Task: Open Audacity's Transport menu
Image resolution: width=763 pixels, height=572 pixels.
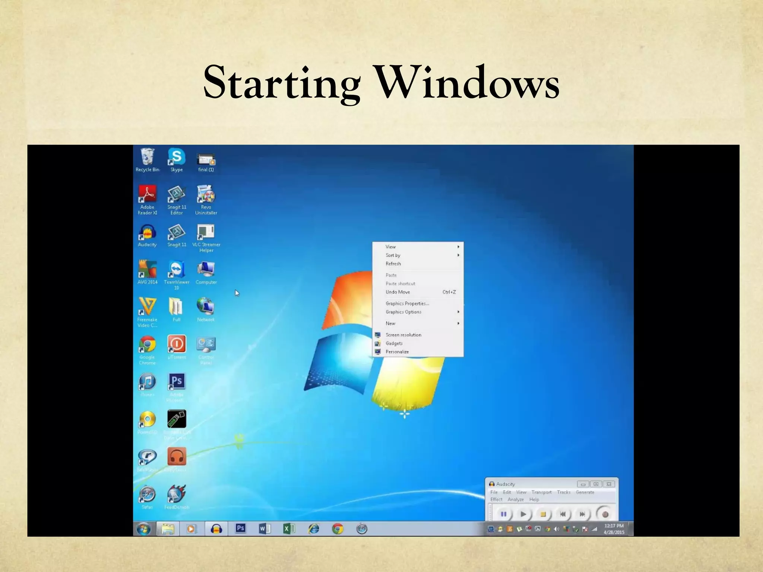Action: (541, 492)
